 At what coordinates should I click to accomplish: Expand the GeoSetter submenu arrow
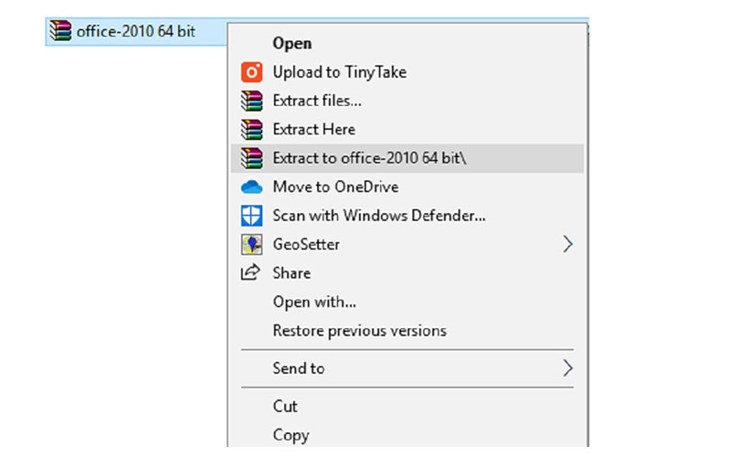coord(567,244)
